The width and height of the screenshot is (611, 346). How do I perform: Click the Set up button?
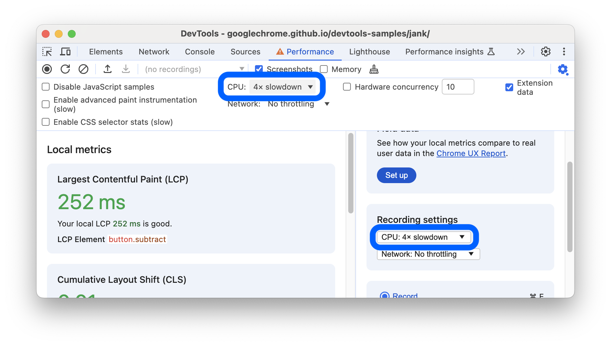pyautogui.click(x=396, y=175)
